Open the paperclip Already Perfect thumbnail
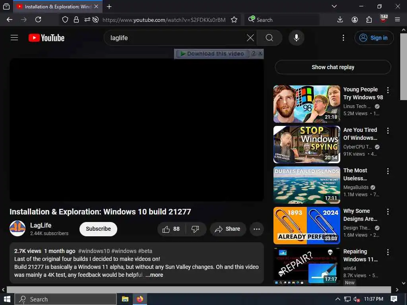407x305 pixels. pyautogui.click(x=306, y=226)
